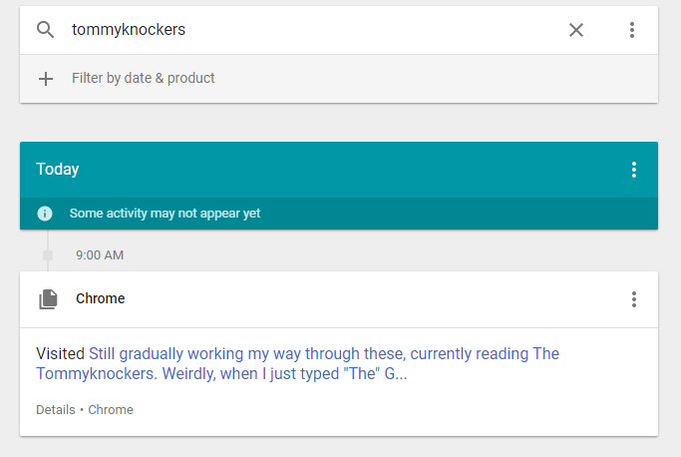The height and width of the screenshot is (457, 681).
Task: Open Details for the activity item
Action: [56, 410]
